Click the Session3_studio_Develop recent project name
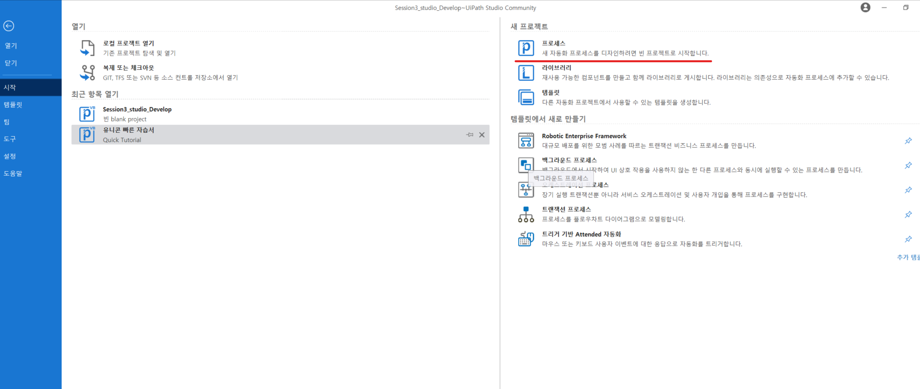 pyautogui.click(x=137, y=109)
